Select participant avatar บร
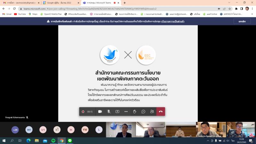 (x=43, y=130)
